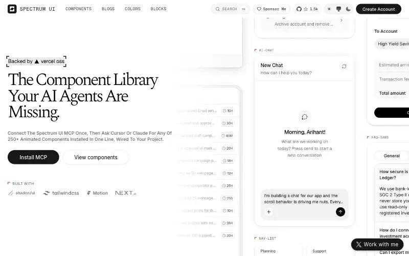Click the BUILT WITH label
This screenshot has height=256, width=409.
(23, 184)
